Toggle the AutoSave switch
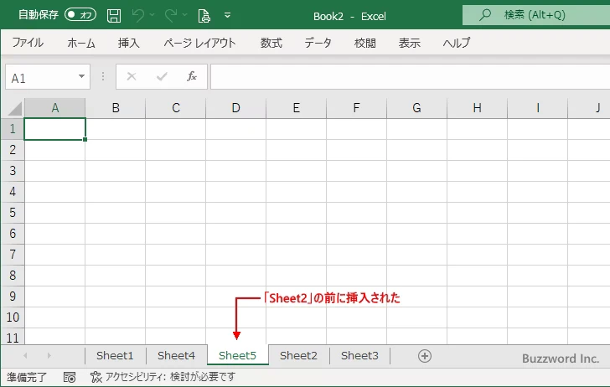This screenshot has height=387, width=610. [x=80, y=15]
